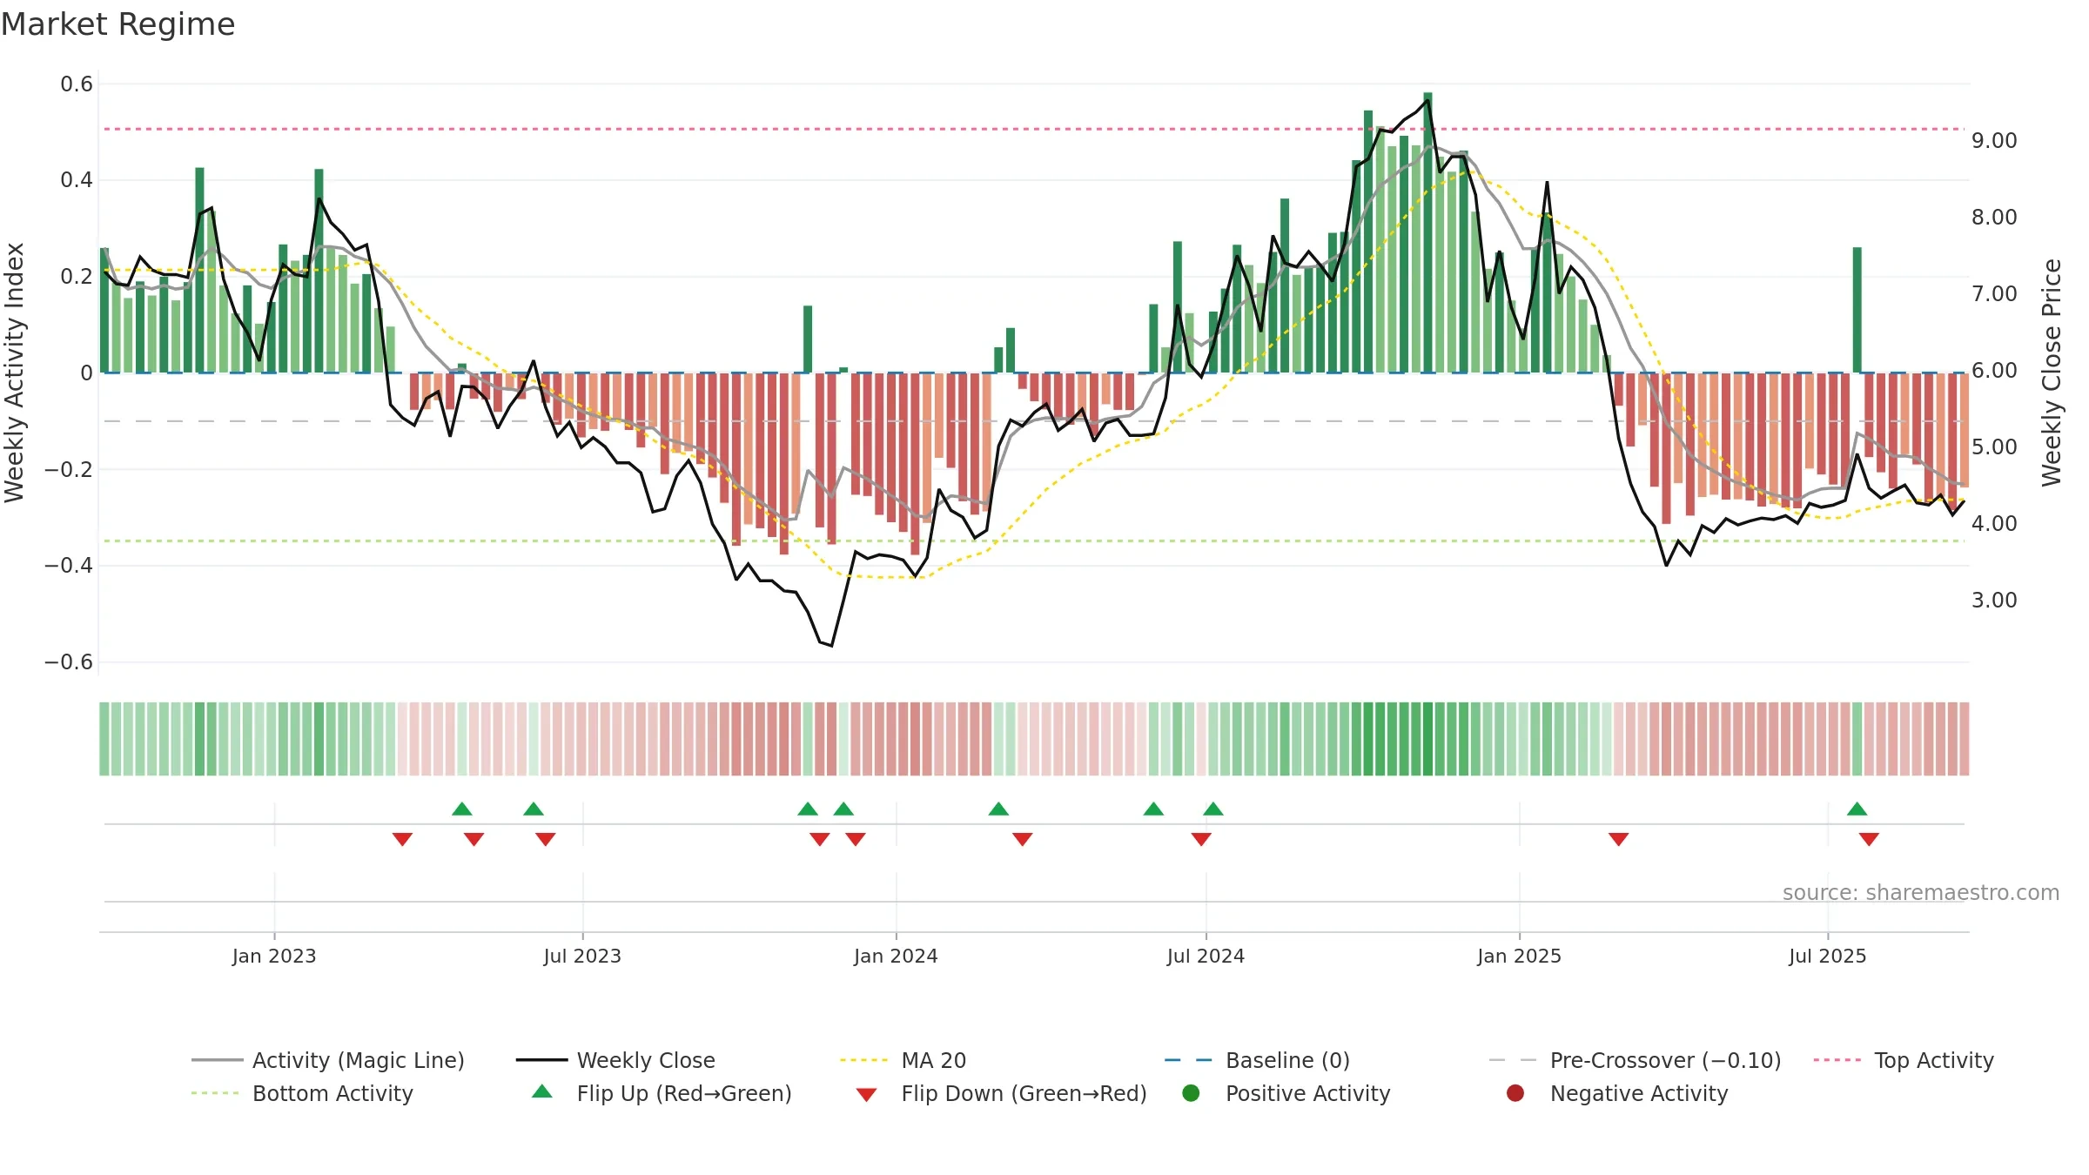The image size is (2089, 1175).
Task: Click the 9.00 price tick label
Action: tap(1994, 140)
